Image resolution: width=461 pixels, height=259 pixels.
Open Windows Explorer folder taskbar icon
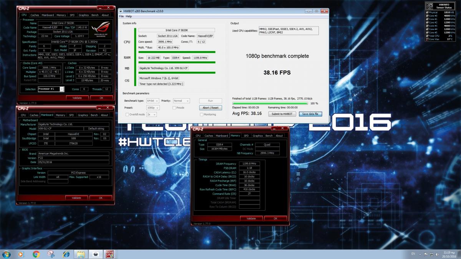(81, 254)
